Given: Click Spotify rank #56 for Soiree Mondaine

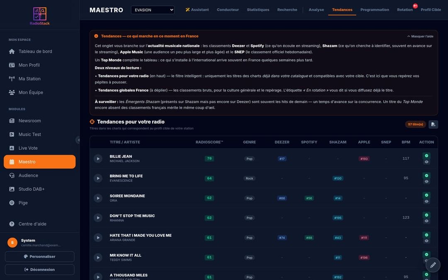Looking at the screenshot, I should (309, 198).
